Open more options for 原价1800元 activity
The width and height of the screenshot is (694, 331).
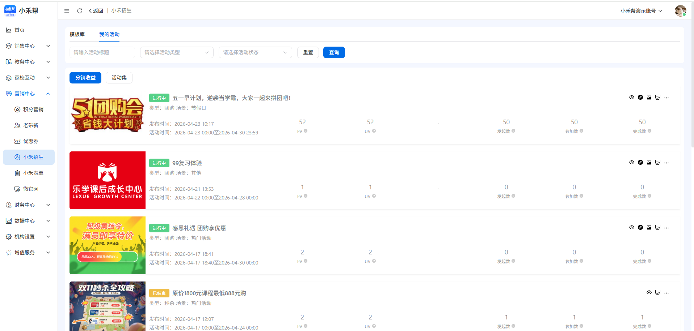(666, 293)
